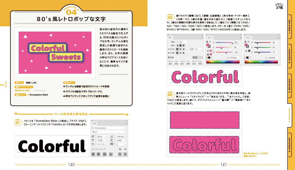
Task: Open the RooneySans font family dropdown
Action: [x=126, y=128]
